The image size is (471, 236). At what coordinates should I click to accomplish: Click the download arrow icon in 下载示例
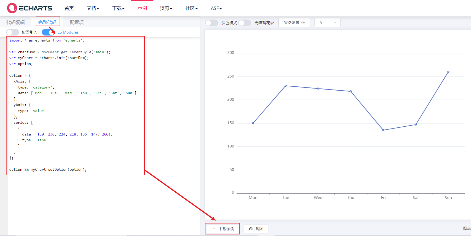pos(214,229)
